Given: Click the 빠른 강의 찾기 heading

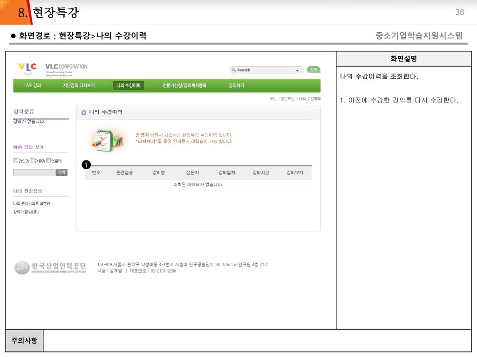Looking at the screenshot, I should 28,147.
